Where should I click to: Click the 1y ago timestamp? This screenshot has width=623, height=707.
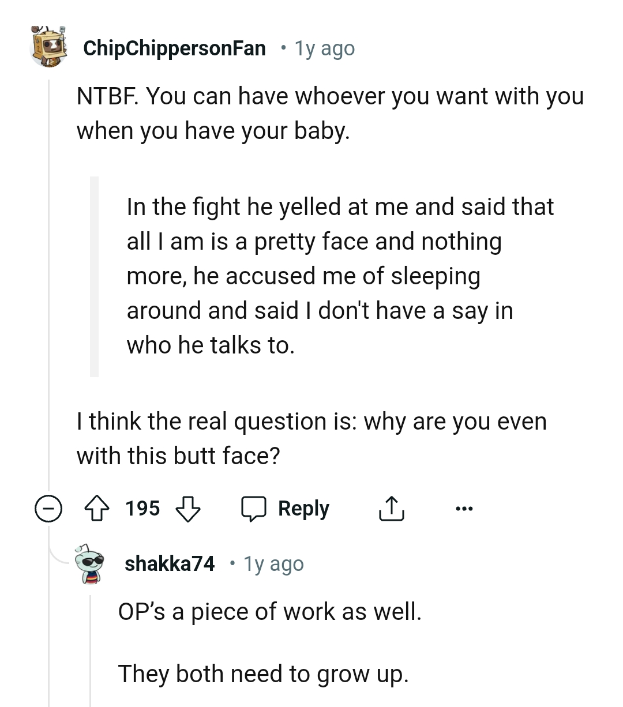tap(324, 48)
